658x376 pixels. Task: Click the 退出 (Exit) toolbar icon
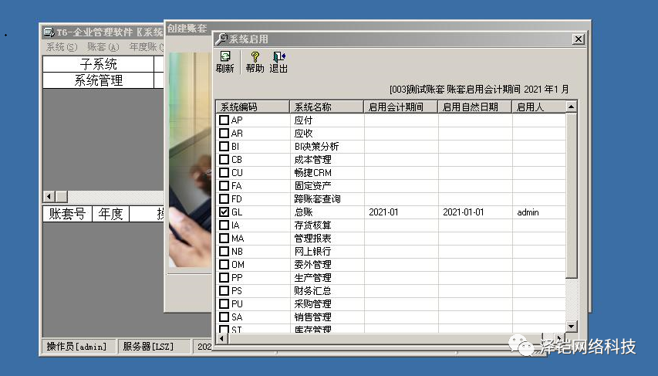[x=278, y=62]
